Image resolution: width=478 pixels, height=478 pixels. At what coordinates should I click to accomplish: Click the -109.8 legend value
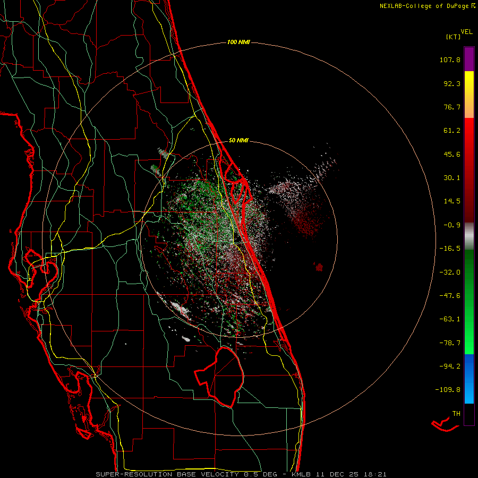click(448, 390)
